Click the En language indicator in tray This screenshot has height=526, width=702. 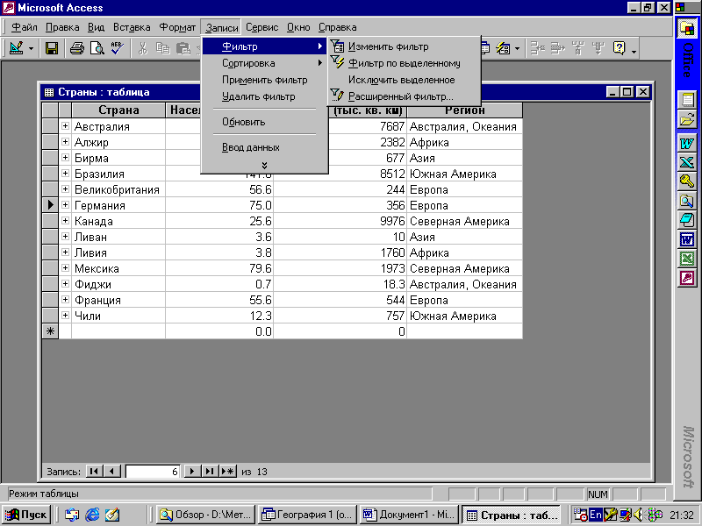click(x=596, y=515)
